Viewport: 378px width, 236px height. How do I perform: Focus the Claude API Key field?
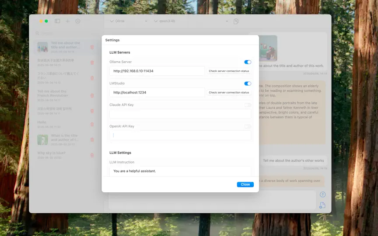tap(180, 114)
